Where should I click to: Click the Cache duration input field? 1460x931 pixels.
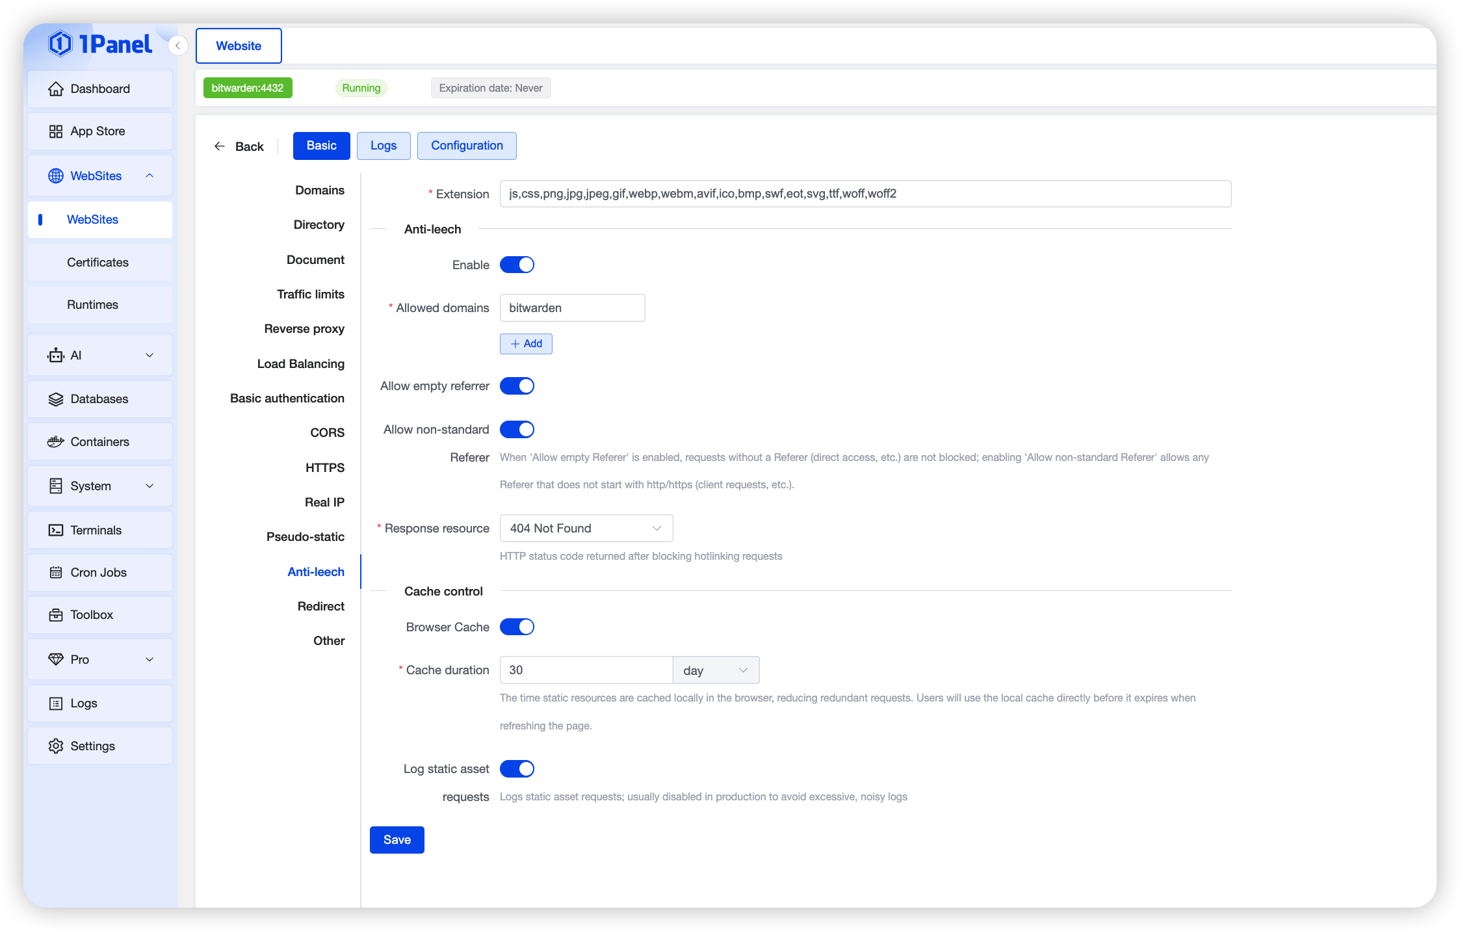coord(585,670)
